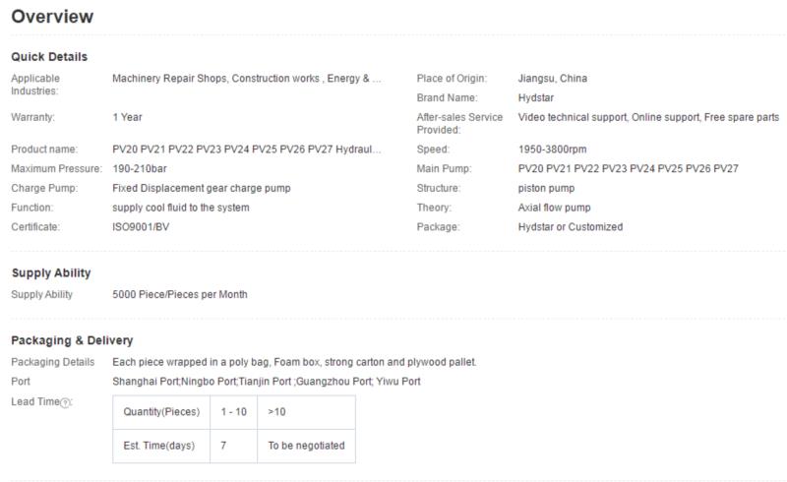Image resolution: width=787 pixels, height=482 pixels.
Task: Click the Supply Ability section heading
Action: (x=51, y=273)
